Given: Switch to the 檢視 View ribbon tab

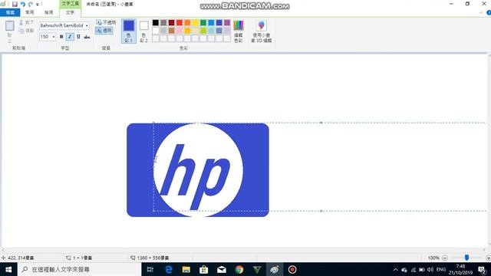Looking at the screenshot, I should click(x=48, y=12).
